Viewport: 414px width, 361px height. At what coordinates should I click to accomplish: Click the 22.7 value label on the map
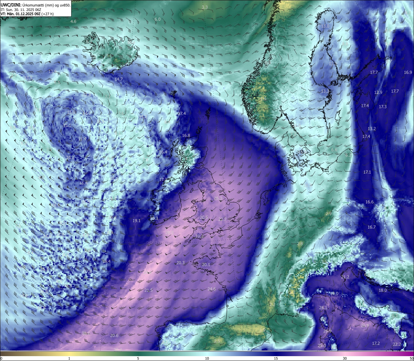pyautogui.click(x=223, y=220)
